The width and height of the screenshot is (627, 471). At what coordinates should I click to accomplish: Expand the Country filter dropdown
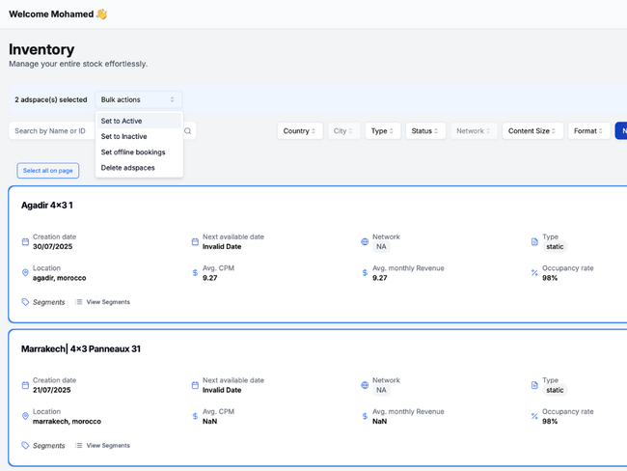point(299,131)
